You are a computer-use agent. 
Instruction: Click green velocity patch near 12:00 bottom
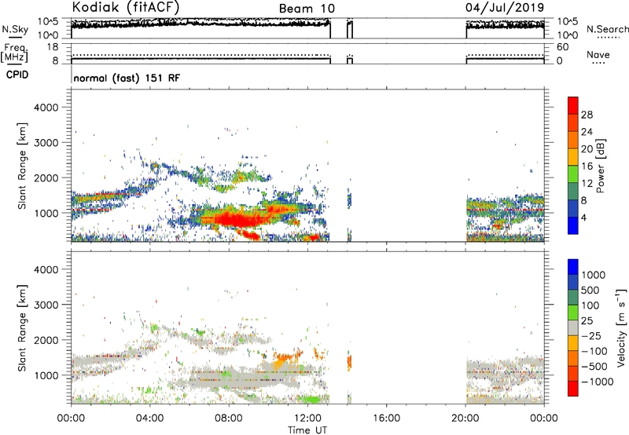310,399
